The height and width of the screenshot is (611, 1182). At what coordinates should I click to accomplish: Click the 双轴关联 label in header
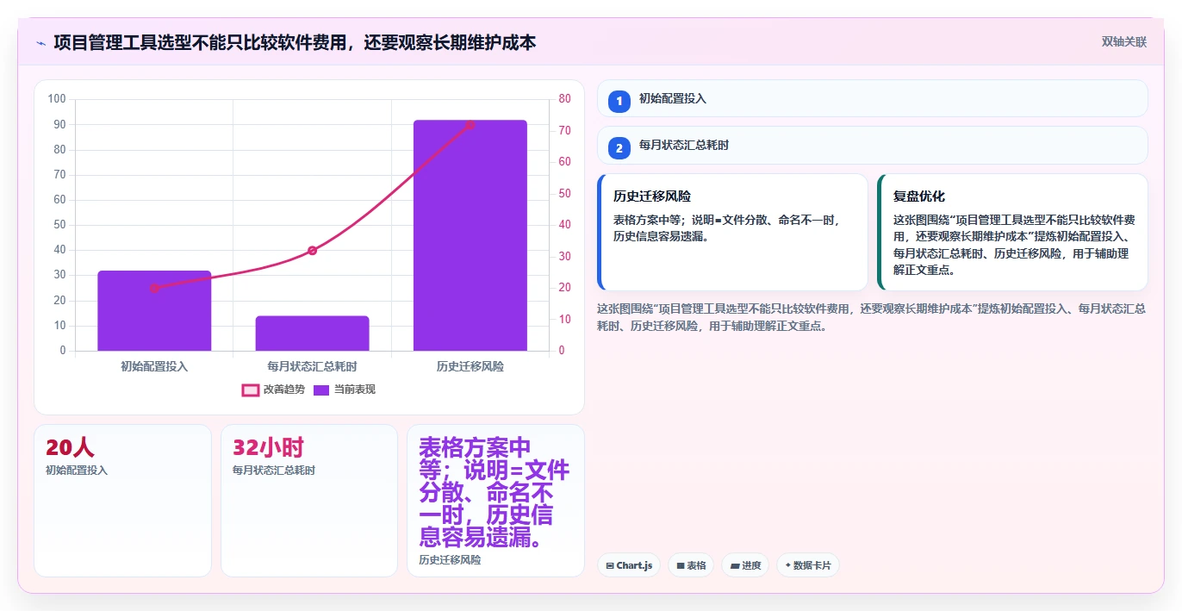[1124, 41]
